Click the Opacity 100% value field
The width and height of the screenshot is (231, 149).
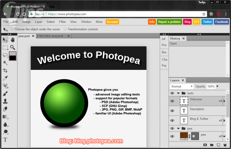(211, 86)
